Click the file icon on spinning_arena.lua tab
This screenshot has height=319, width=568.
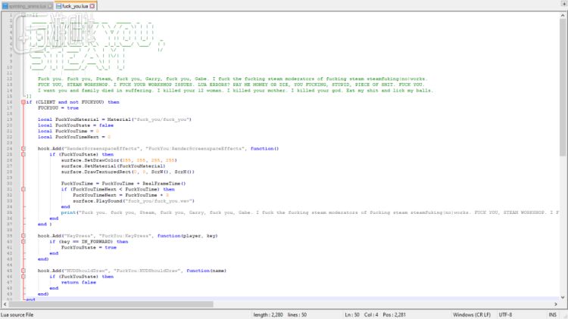[4, 5]
